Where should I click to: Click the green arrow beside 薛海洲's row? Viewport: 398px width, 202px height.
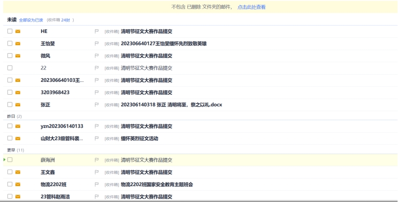tap(5, 159)
